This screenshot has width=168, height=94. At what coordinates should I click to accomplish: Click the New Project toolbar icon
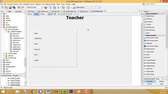tap(6, 7)
